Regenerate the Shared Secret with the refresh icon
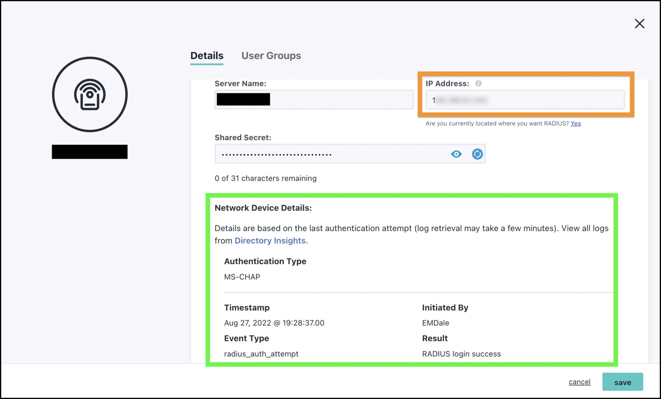Viewport: 661px width, 399px height. 477,154
